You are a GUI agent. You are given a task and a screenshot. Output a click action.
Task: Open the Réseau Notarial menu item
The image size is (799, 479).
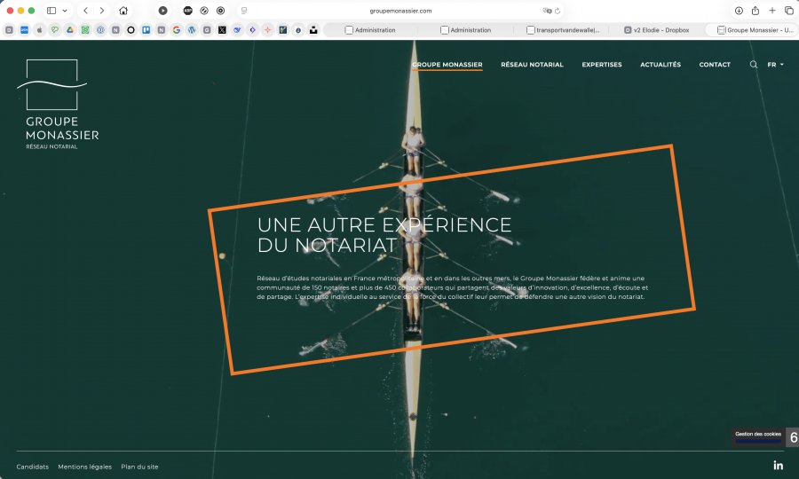click(x=532, y=65)
